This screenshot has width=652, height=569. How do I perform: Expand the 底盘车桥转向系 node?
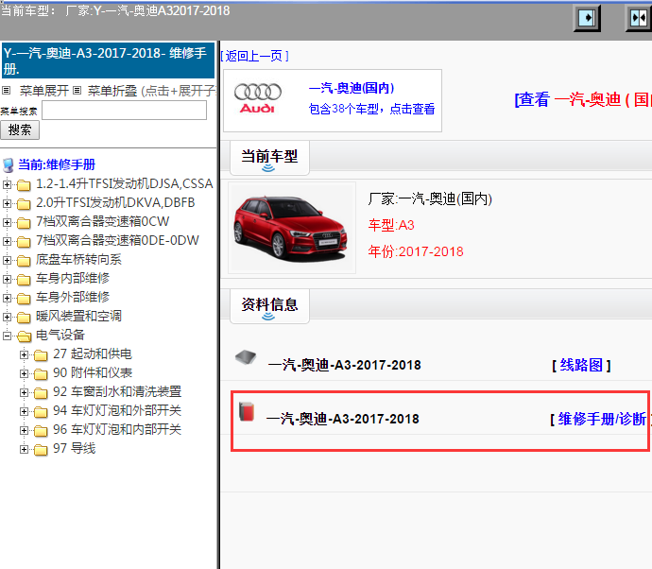tap(7, 260)
